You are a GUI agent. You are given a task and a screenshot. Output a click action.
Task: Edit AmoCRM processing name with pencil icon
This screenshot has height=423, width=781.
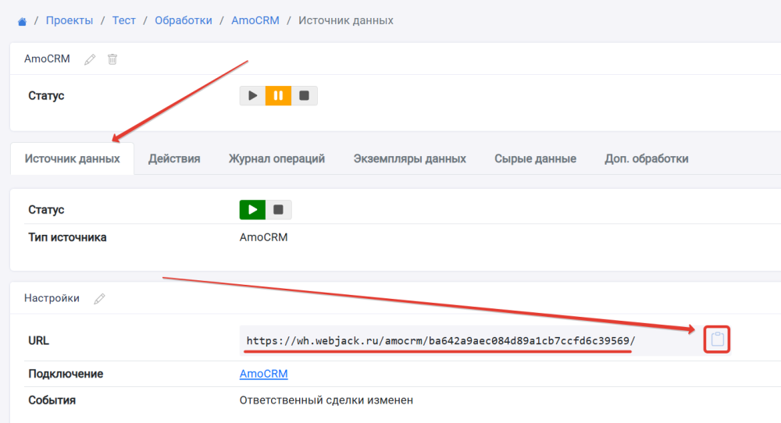[90, 59]
